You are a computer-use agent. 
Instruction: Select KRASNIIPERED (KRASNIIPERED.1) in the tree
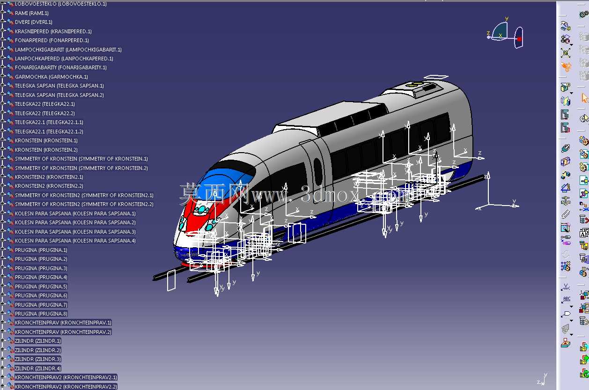(53, 31)
